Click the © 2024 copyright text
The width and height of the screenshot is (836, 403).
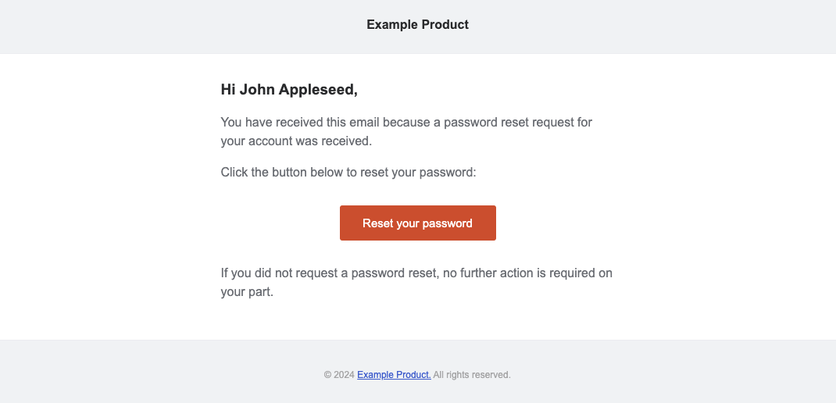(339, 375)
